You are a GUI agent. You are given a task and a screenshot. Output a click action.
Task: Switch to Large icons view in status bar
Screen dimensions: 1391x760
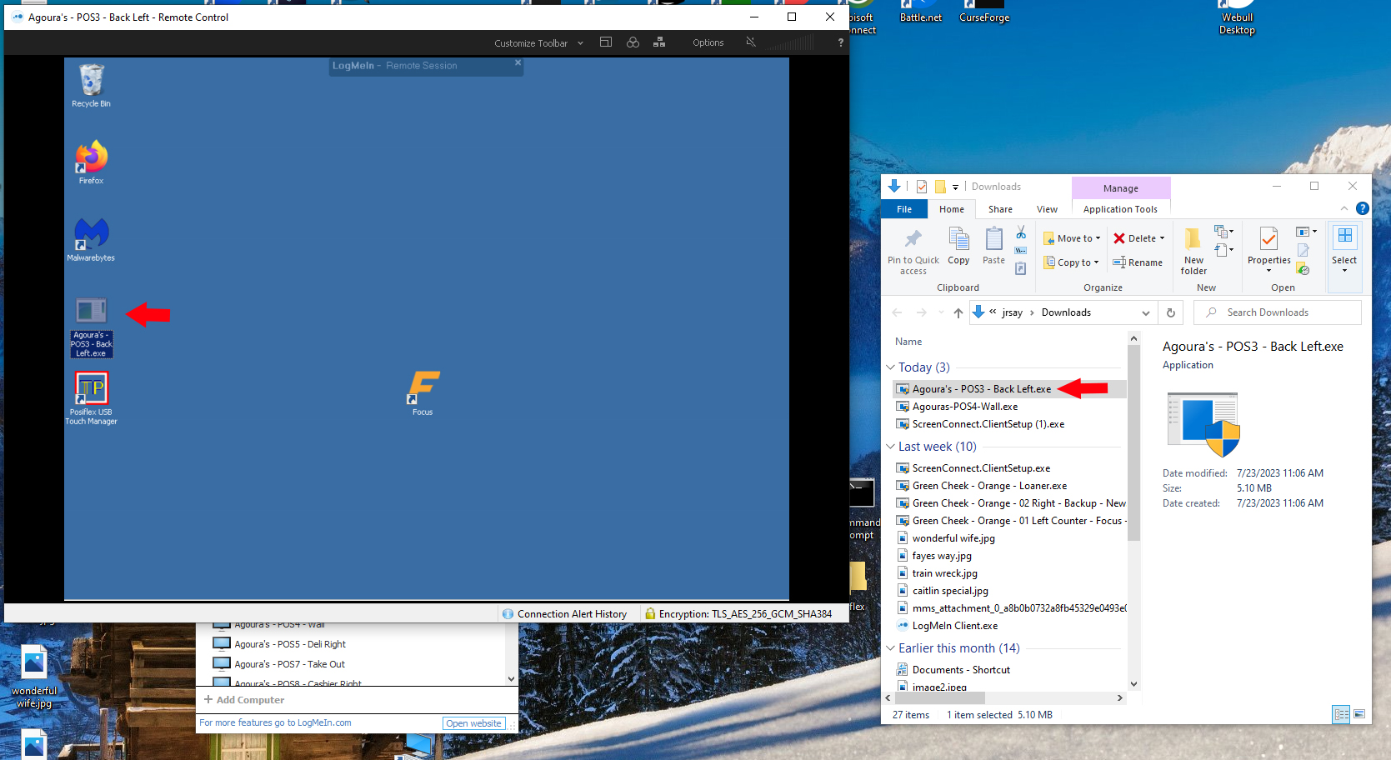(1359, 714)
